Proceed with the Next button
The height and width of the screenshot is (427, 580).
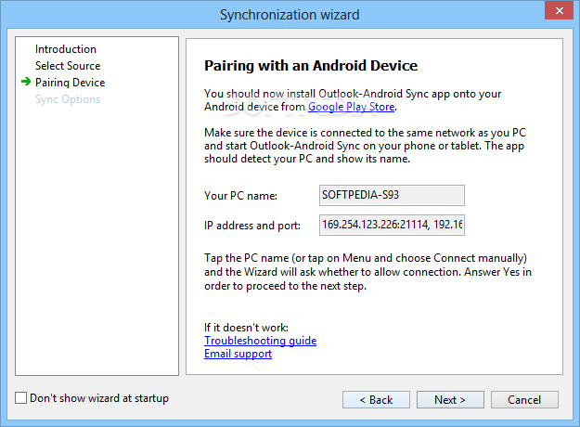(450, 400)
